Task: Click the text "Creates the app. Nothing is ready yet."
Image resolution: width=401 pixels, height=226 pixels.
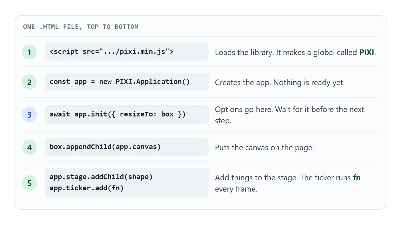Action: click(280, 82)
